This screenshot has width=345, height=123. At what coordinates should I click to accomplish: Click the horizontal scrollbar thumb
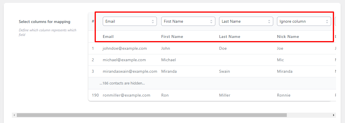(x=152, y=115)
